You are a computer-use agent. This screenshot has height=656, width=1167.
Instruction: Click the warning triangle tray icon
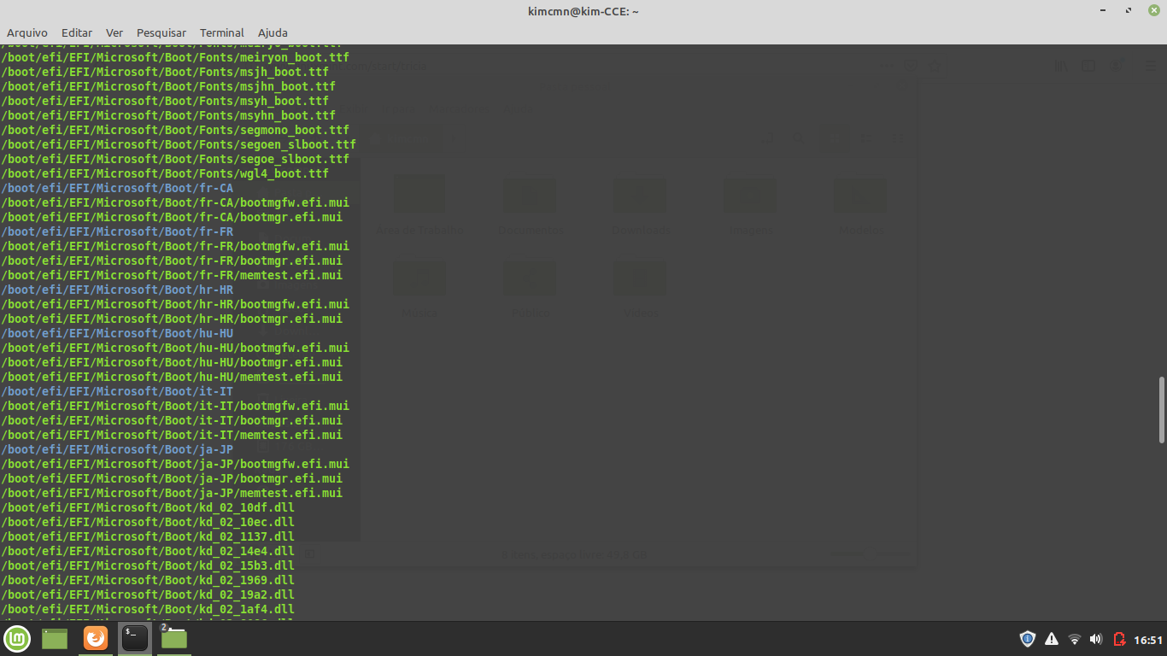pos(1052,639)
